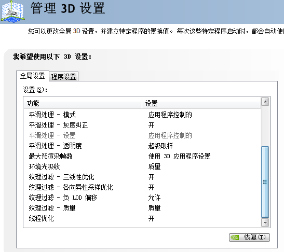Select the 平滑处理 - 灰度纠正 row

point(142,125)
